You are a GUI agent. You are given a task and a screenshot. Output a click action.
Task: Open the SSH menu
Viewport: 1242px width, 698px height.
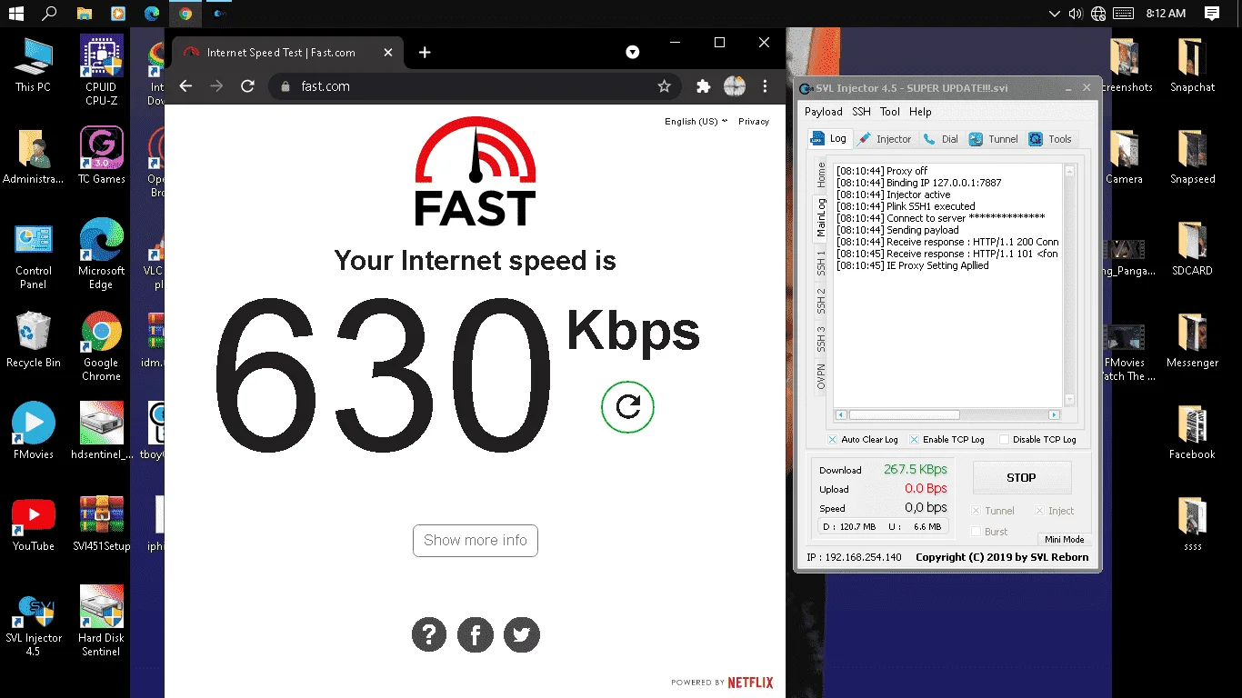[x=861, y=112]
